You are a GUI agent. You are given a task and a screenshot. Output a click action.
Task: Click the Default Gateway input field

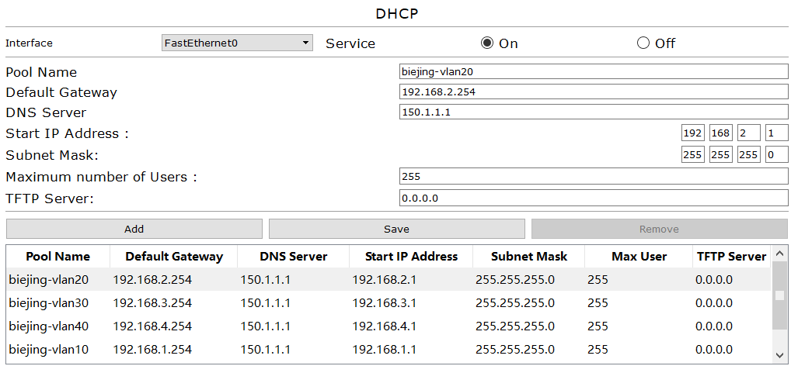593,91
